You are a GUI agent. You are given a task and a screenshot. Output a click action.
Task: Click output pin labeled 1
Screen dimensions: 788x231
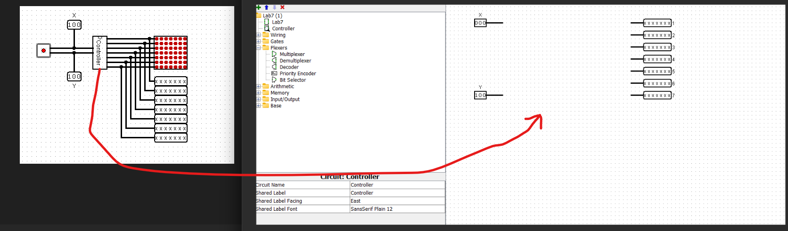click(x=657, y=23)
